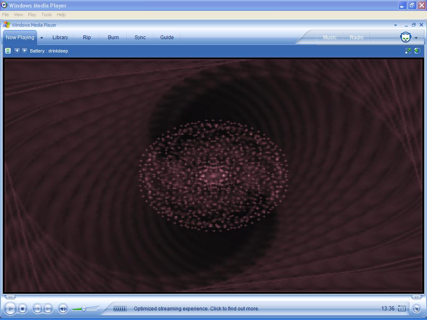Select the next visualization arrow
427x320 pixels.
(25, 50)
